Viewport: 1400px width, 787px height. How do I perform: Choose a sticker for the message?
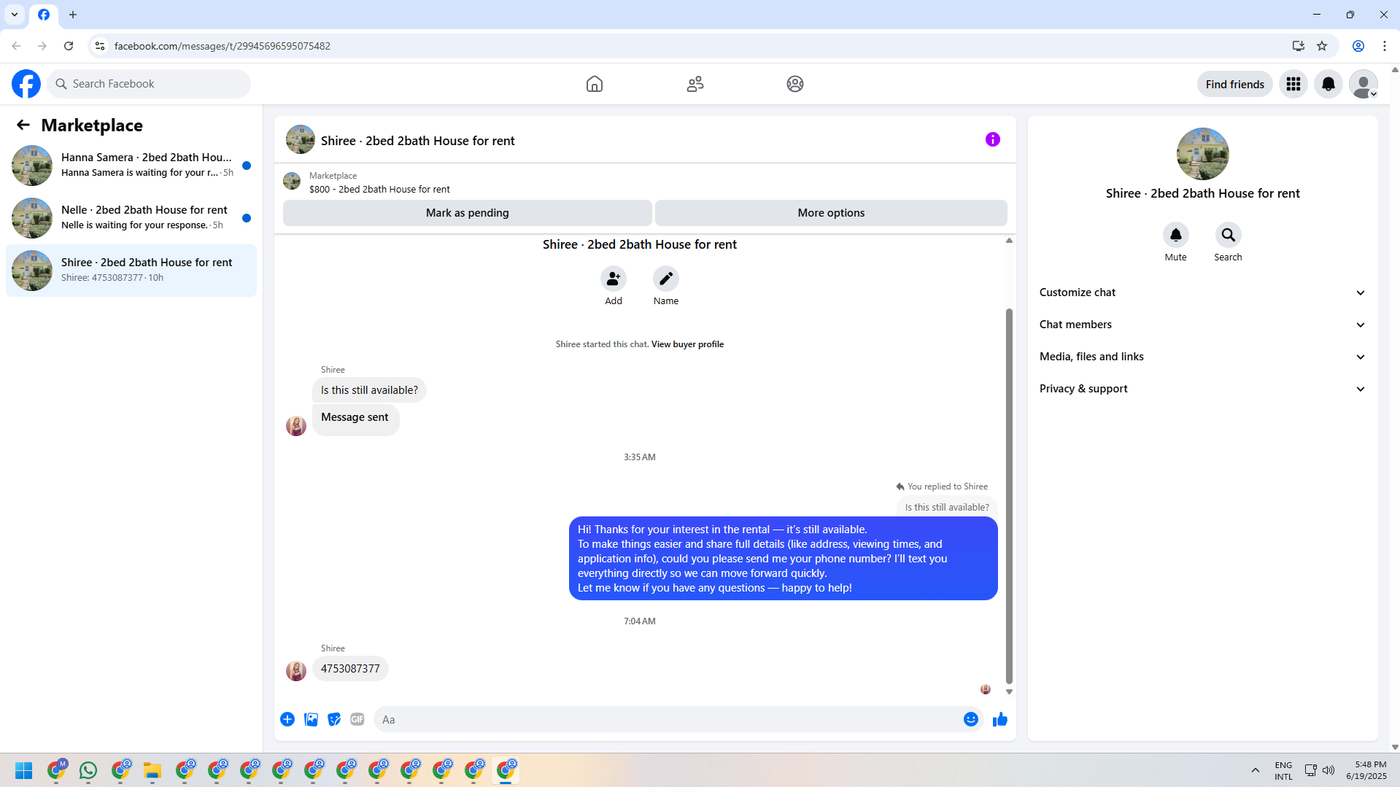tap(334, 719)
